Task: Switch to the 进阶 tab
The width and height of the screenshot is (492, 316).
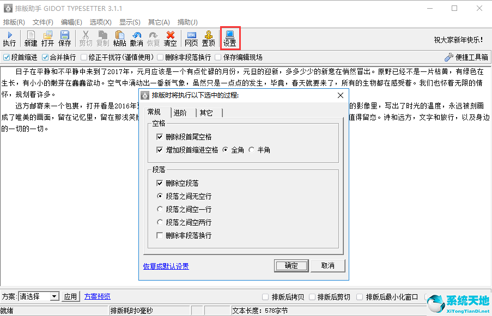Action: click(181, 113)
